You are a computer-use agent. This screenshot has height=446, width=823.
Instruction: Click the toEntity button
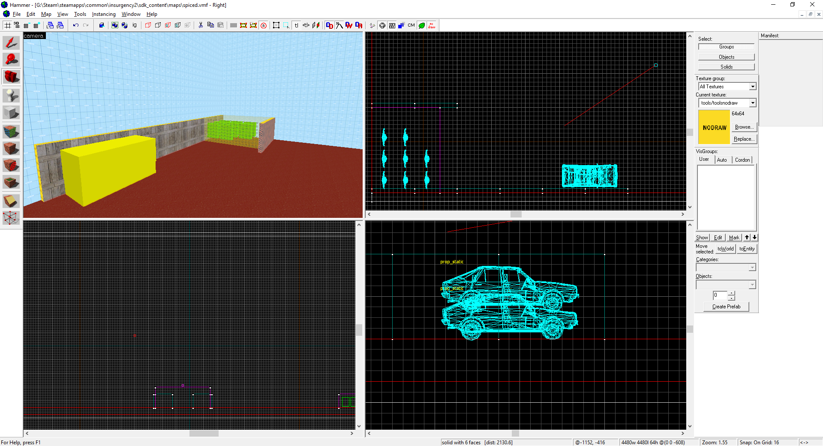(747, 249)
